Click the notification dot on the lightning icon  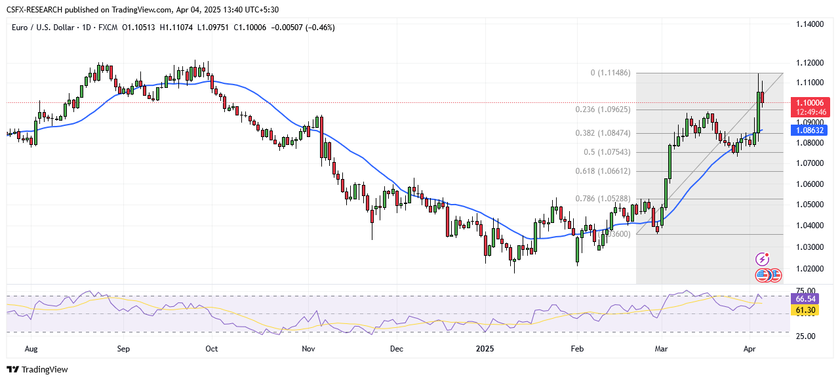(x=767, y=254)
